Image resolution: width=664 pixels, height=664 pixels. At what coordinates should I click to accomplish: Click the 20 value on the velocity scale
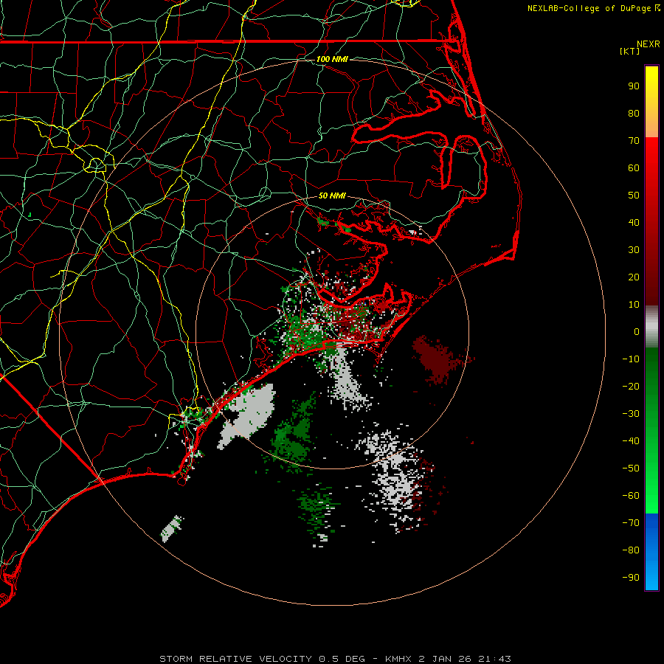634,277
